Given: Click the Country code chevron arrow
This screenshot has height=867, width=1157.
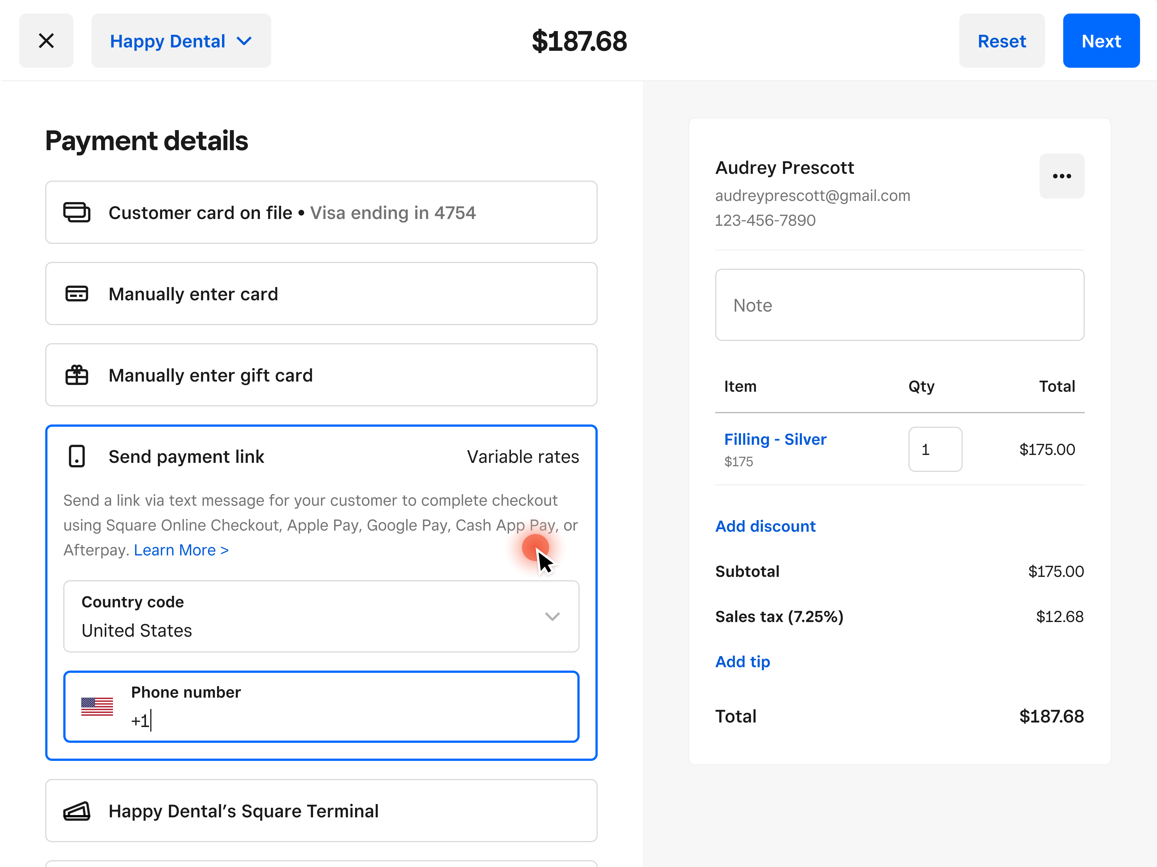Looking at the screenshot, I should coord(552,617).
